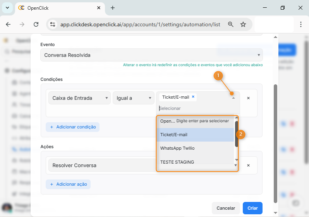Open the browser zoom magnifier icon
Image resolution: width=309 pixels, height=217 pixels.
(231, 24)
